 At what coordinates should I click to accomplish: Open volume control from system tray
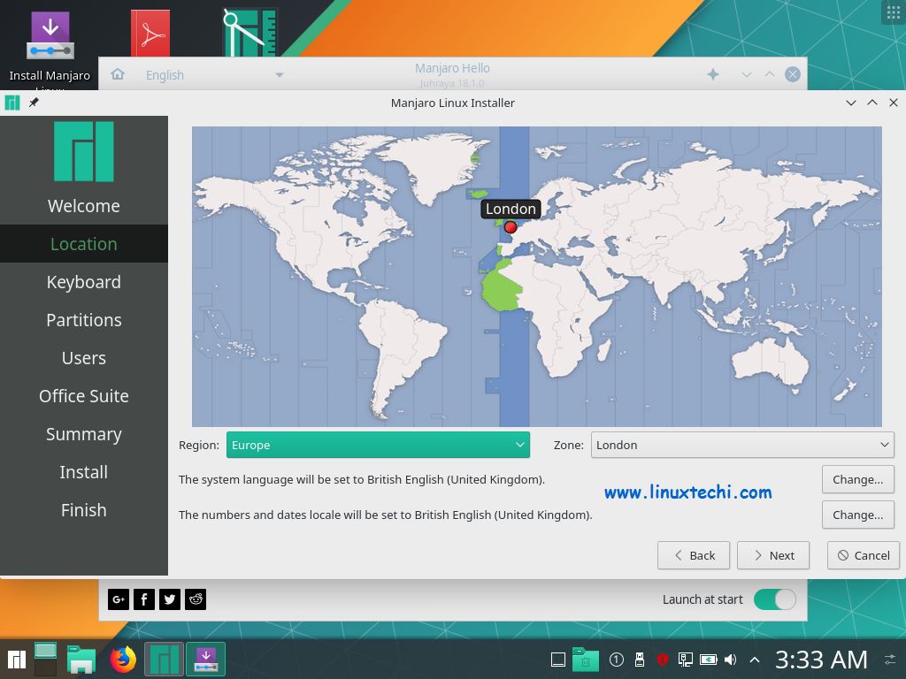(x=730, y=659)
